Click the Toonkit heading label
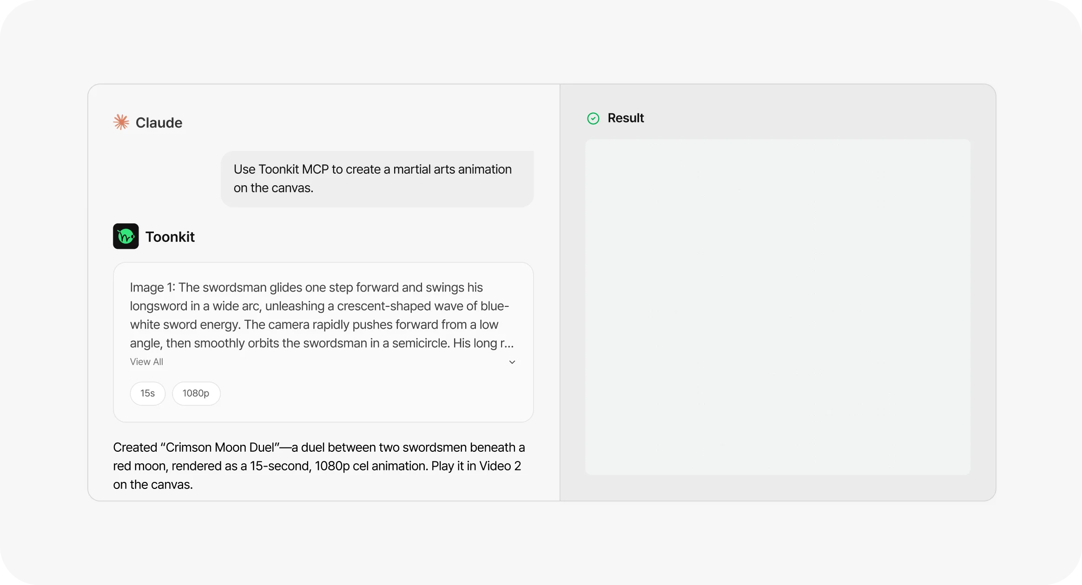The image size is (1082, 585). [170, 237]
